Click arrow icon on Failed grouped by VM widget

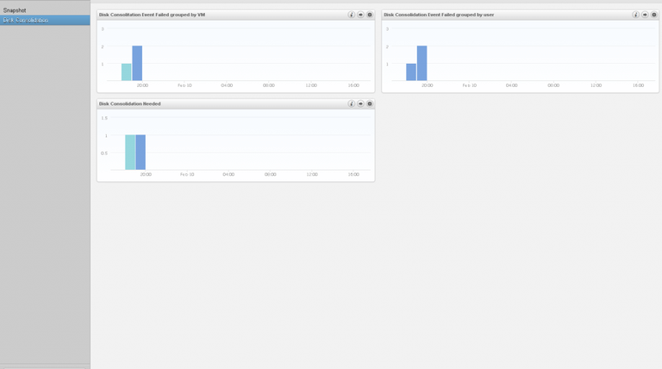click(361, 15)
